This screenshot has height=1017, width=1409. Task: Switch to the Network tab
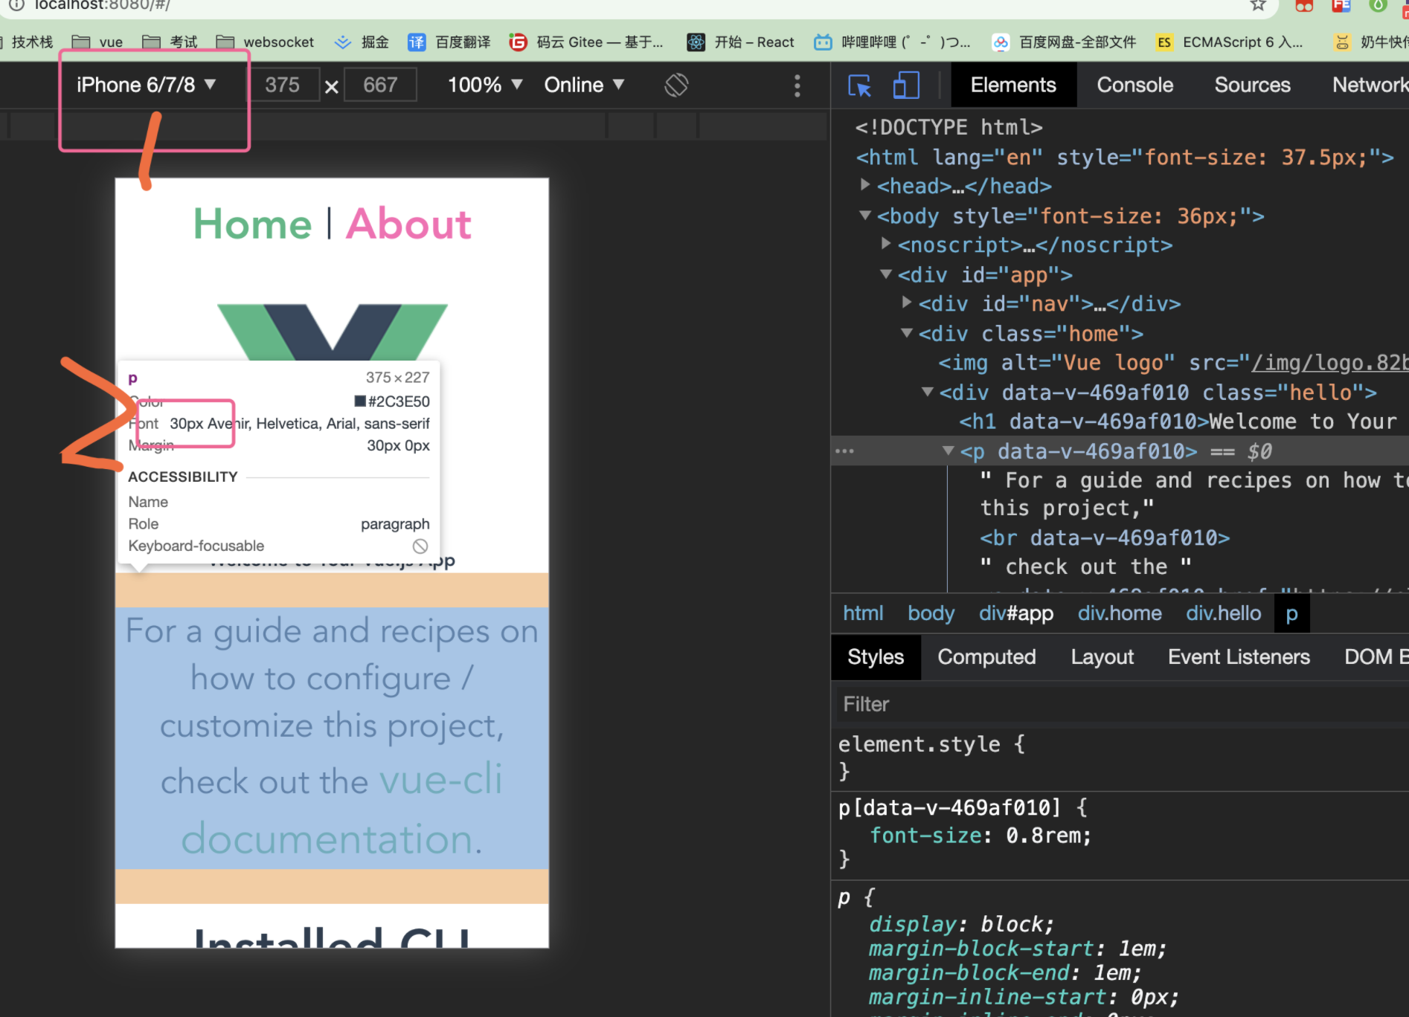coord(1370,85)
